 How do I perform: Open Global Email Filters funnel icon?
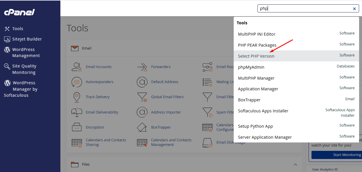pyautogui.click(x=142, y=97)
